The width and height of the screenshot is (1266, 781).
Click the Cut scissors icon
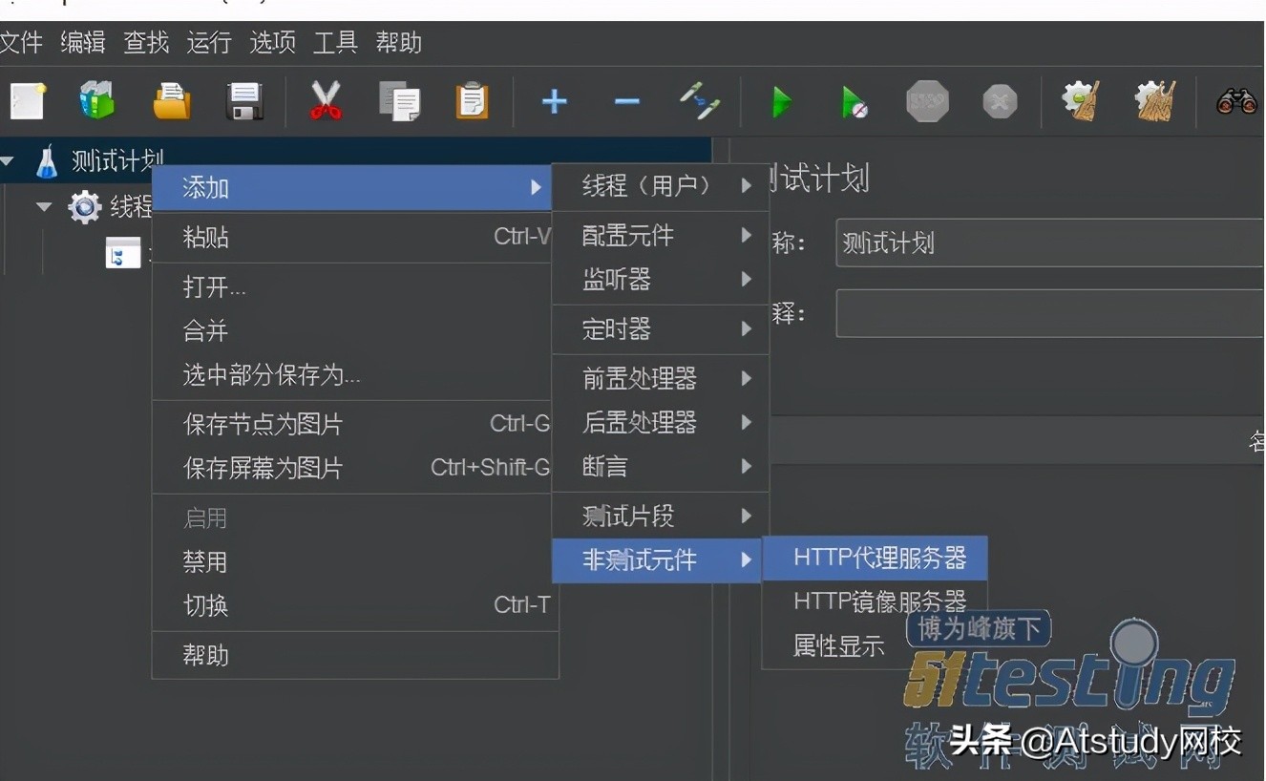click(325, 101)
